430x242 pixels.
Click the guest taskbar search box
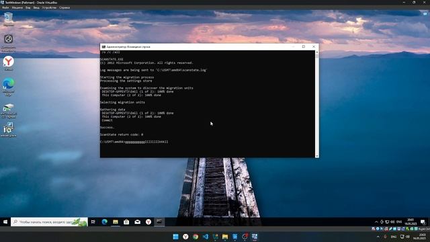(49, 222)
